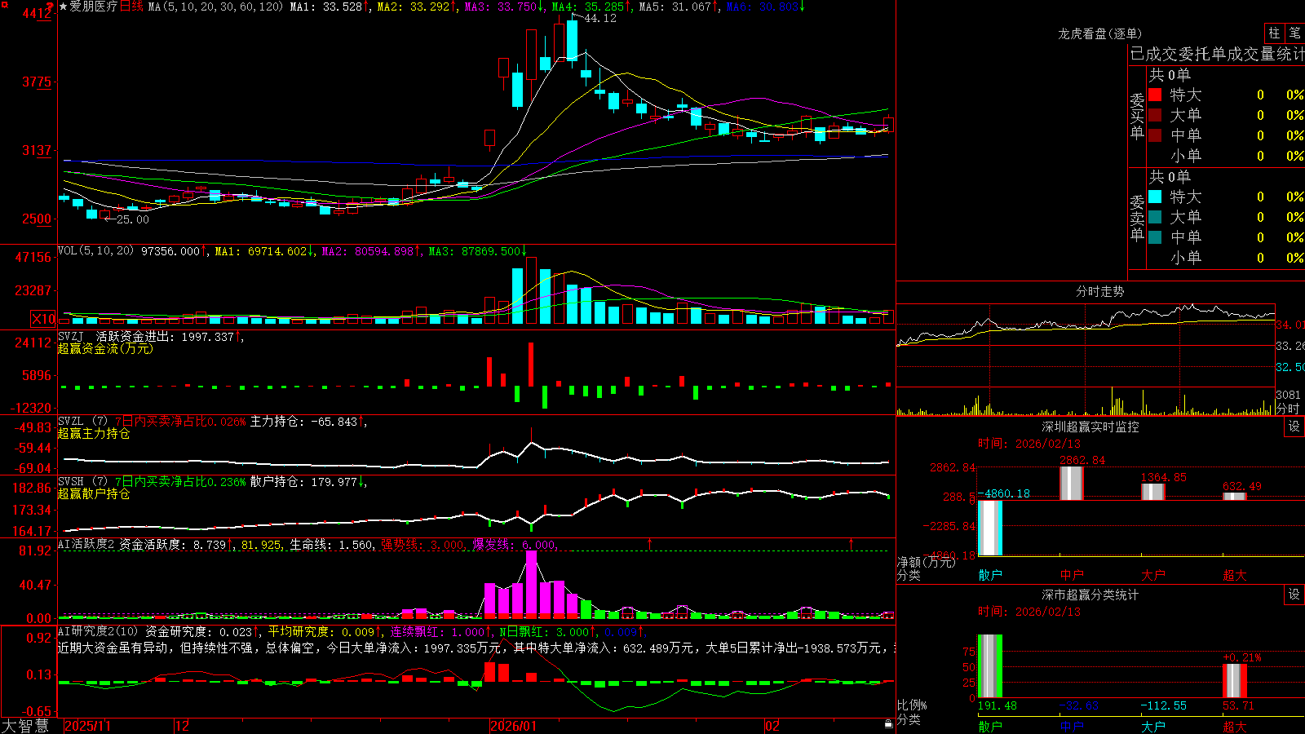1305x734 pixels.
Task: Click the 中户 category label under 深圳超赢实时监控
Action: (x=1072, y=575)
